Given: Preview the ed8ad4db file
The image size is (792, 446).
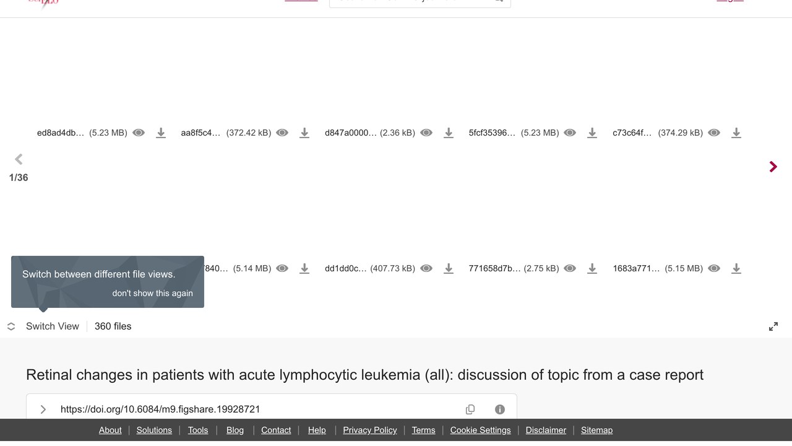Looking at the screenshot, I should 139,133.
